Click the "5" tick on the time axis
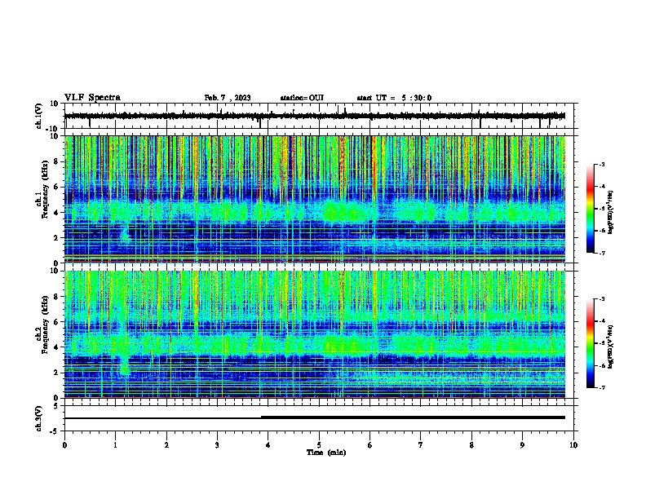Image resolution: width=646 pixels, height=499 pixels. pos(319,445)
